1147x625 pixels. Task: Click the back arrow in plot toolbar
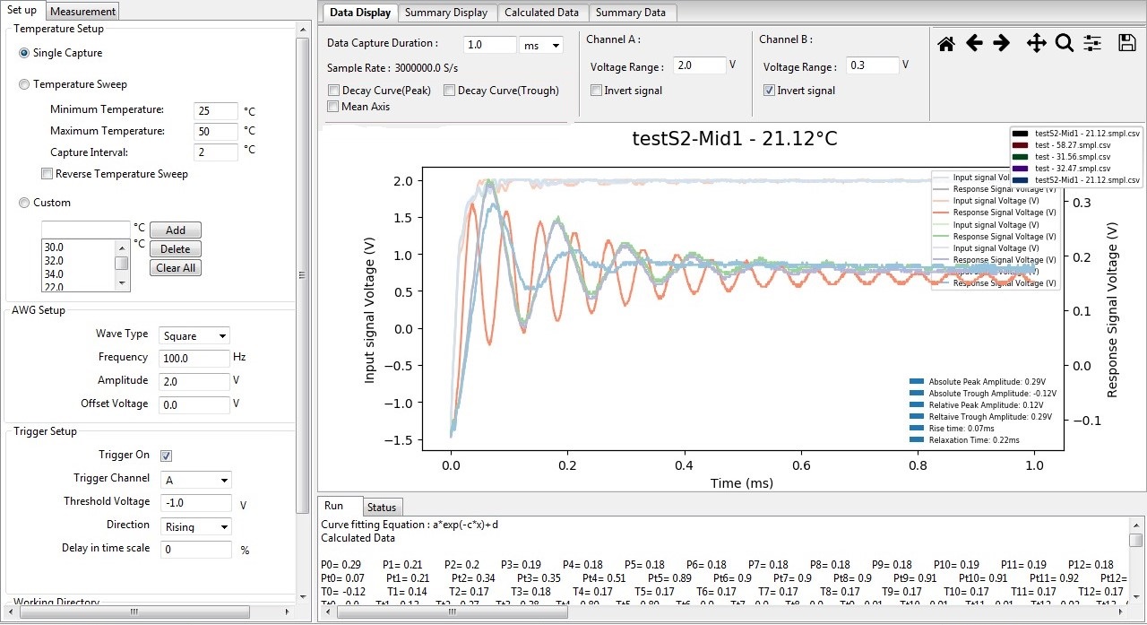(x=974, y=44)
